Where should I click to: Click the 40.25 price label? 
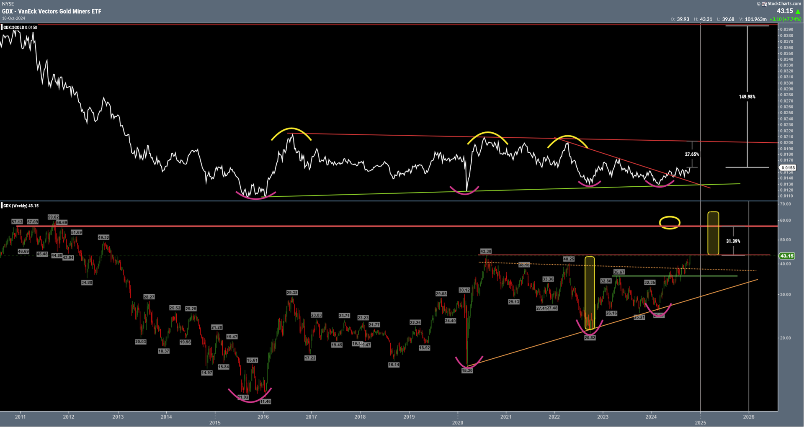pyautogui.click(x=569, y=259)
